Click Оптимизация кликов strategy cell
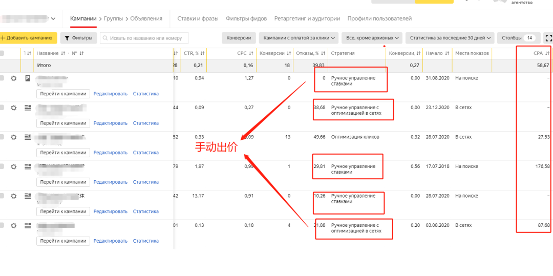 (355, 137)
